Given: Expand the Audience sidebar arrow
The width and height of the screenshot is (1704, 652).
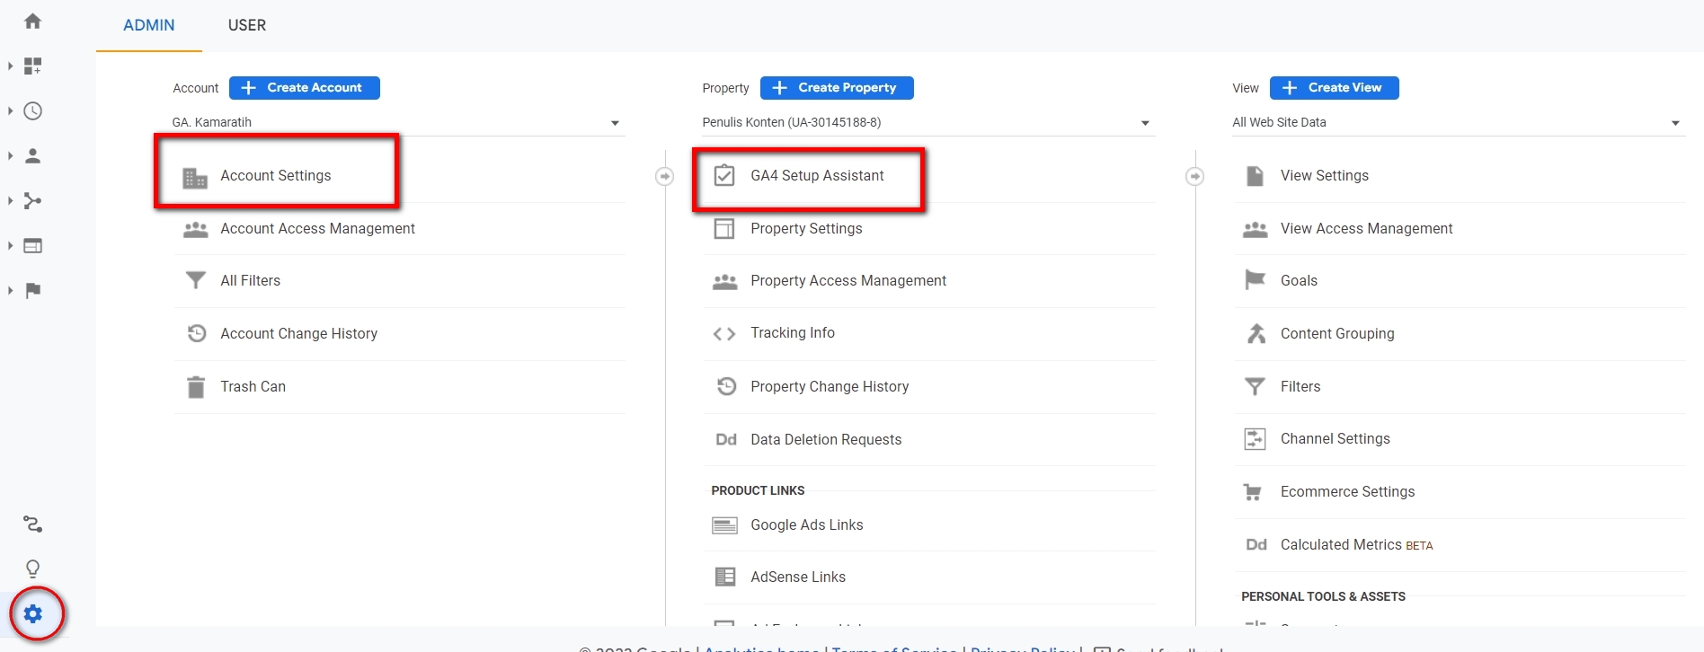Looking at the screenshot, I should 10,155.
